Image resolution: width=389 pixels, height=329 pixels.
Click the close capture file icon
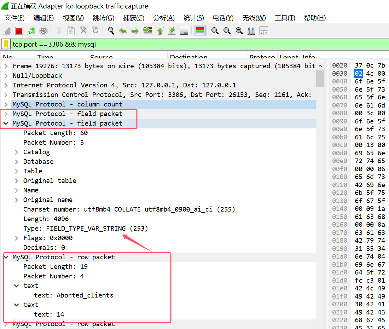[x=83, y=31]
